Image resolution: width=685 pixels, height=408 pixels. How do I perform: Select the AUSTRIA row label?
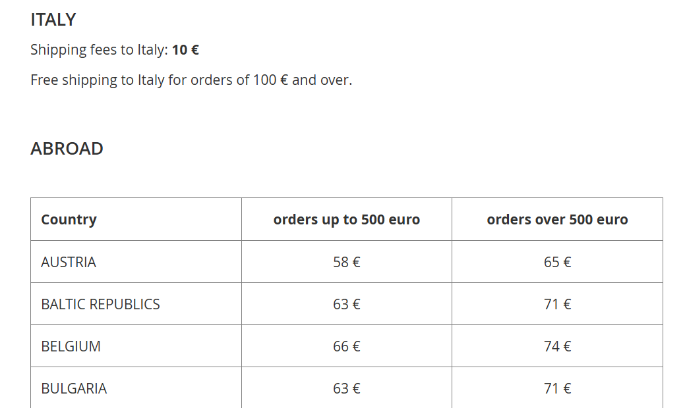coord(69,262)
